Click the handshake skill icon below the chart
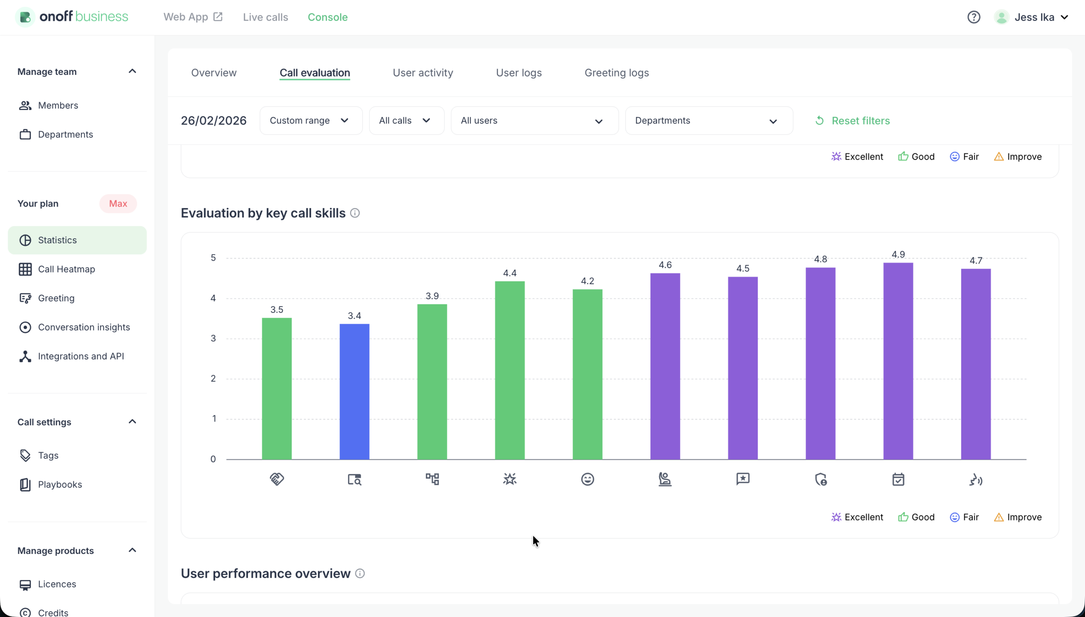 click(277, 479)
